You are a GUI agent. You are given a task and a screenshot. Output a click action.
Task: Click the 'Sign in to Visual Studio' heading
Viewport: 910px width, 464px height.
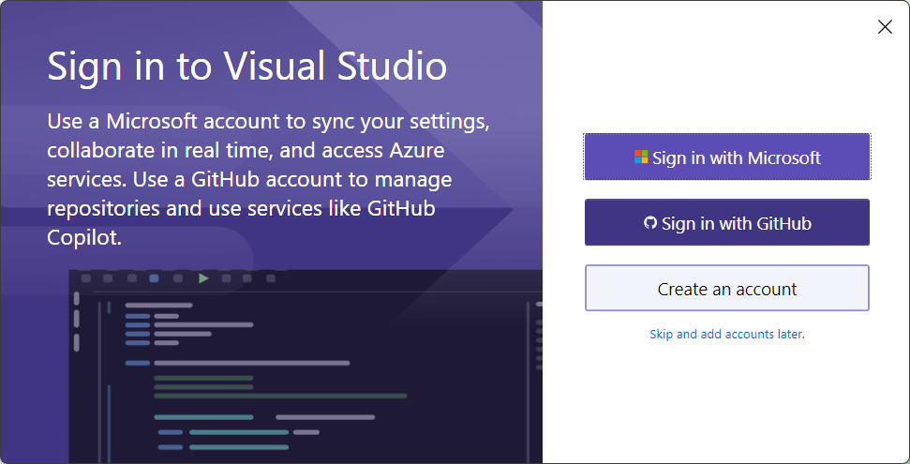[x=247, y=67]
